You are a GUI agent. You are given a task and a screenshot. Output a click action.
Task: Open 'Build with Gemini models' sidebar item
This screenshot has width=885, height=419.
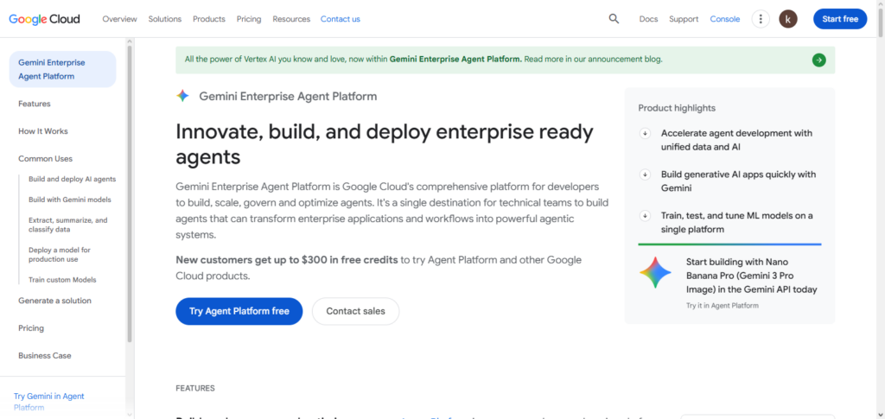point(70,200)
